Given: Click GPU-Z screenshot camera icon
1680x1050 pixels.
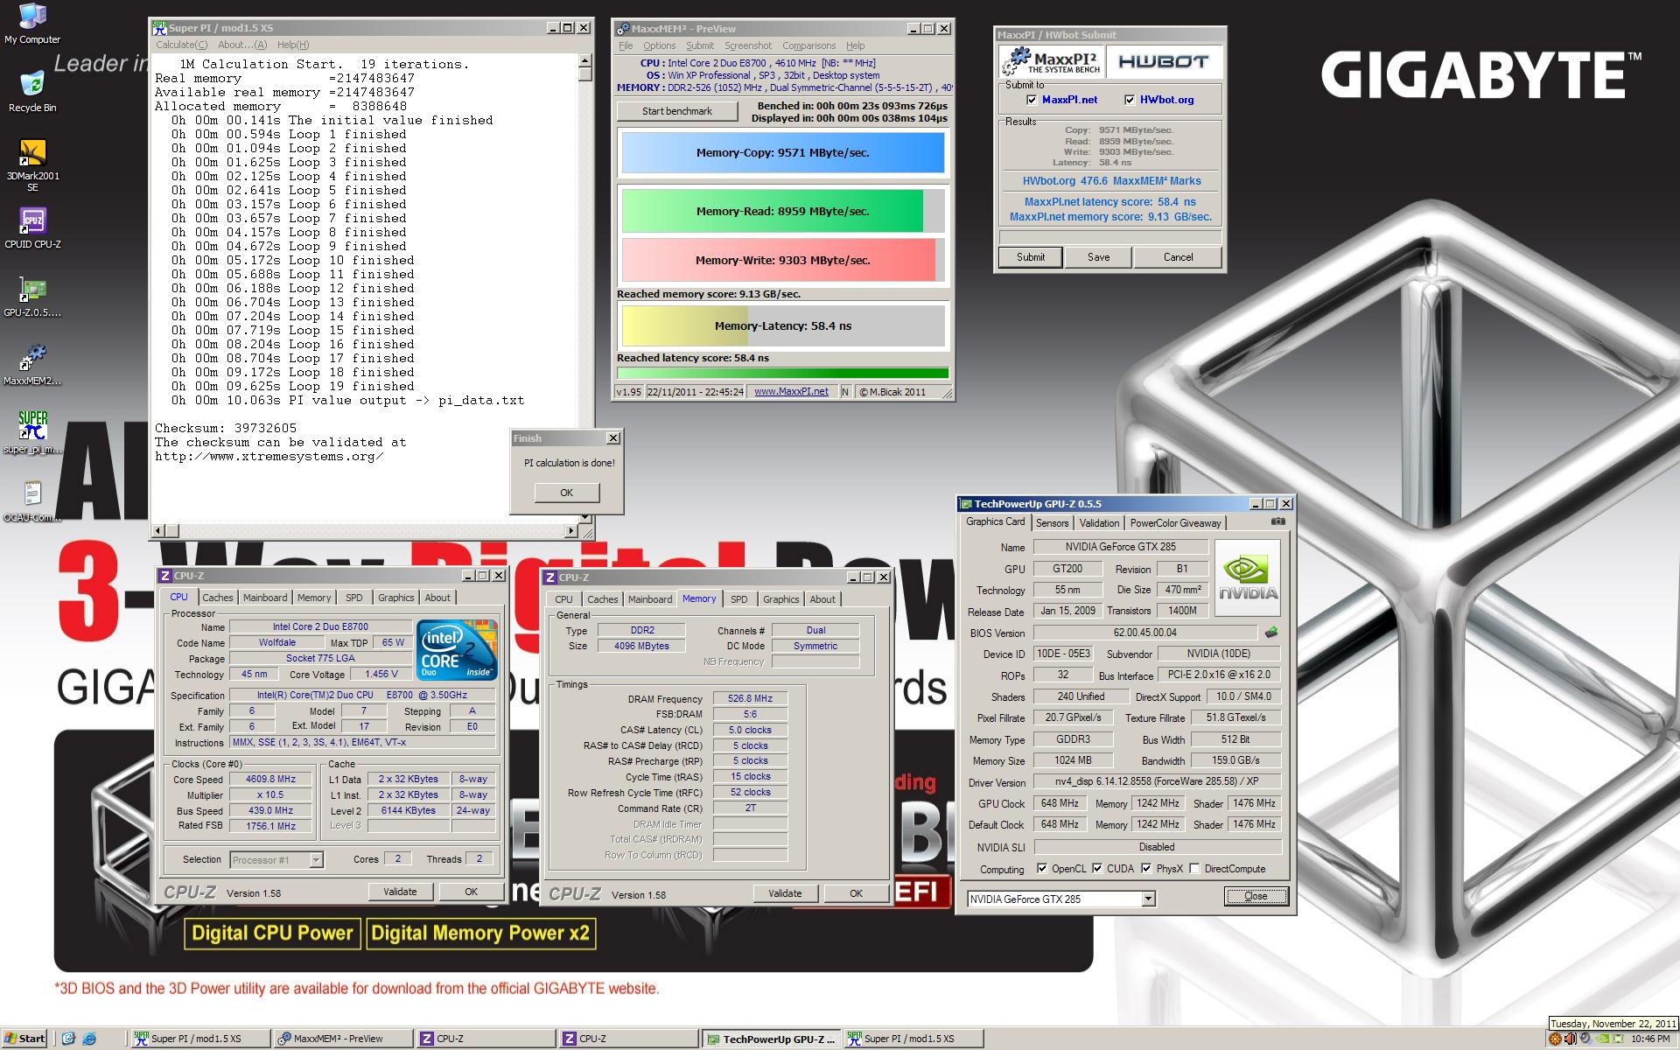Looking at the screenshot, I should (1278, 521).
